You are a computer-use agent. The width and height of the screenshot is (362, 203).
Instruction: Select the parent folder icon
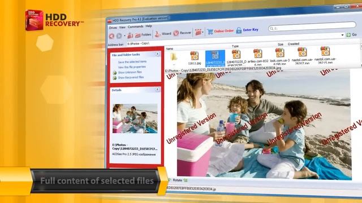pyautogui.click(x=174, y=56)
